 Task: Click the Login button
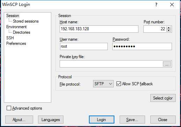[101, 120]
